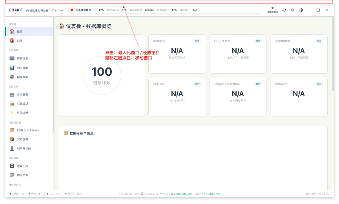
Task: Click the N/A badge on CPU 使用率 card
Action: [258, 41]
